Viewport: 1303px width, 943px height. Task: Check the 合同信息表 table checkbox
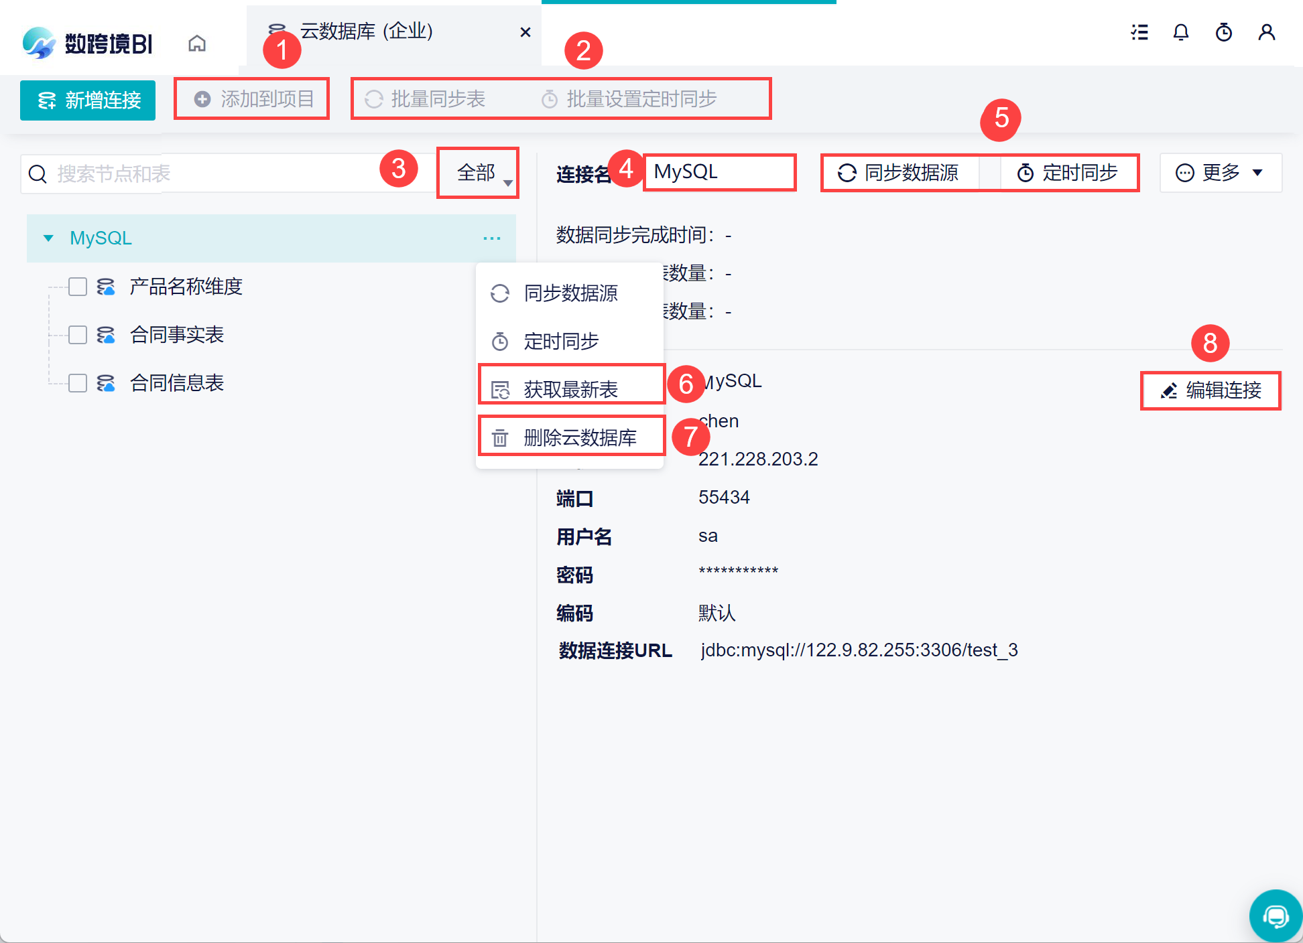(x=78, y=383)
